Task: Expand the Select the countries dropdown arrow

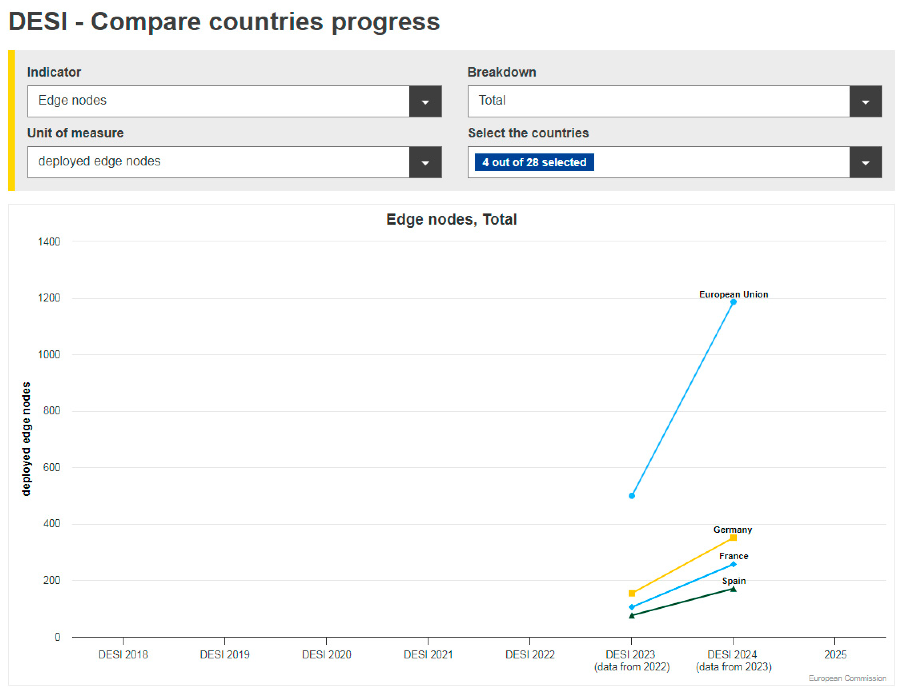Action: (x=865, y=162)
